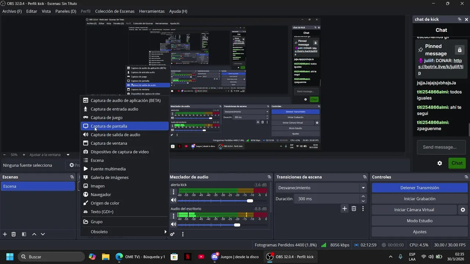Viewport: 470px width, 264px height.
Task: Float the chat de kick dock
Action: [459, 19]
